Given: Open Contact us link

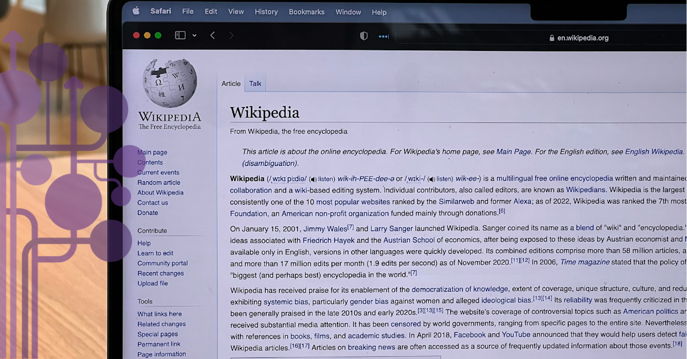Looking at the screenshot, I should pyautogui.click(x=153, y=202).
